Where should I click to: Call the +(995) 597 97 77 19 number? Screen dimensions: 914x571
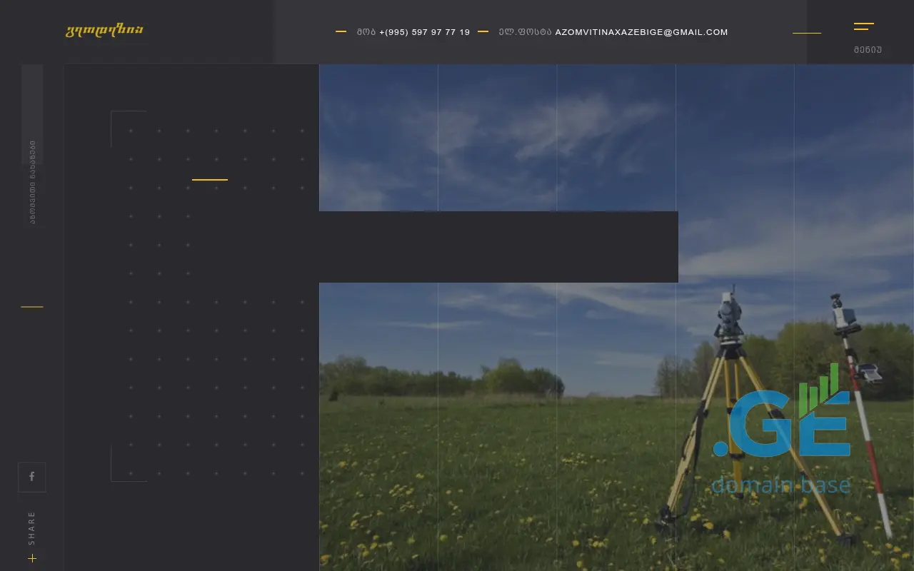coord(424,32)
